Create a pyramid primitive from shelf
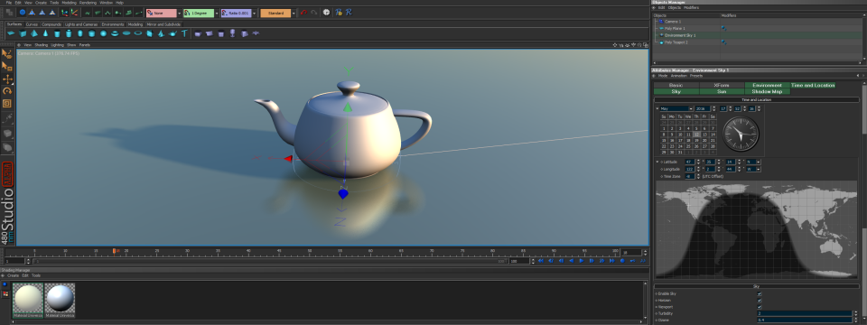The image size is (867, 325). (x=33, y=33)
